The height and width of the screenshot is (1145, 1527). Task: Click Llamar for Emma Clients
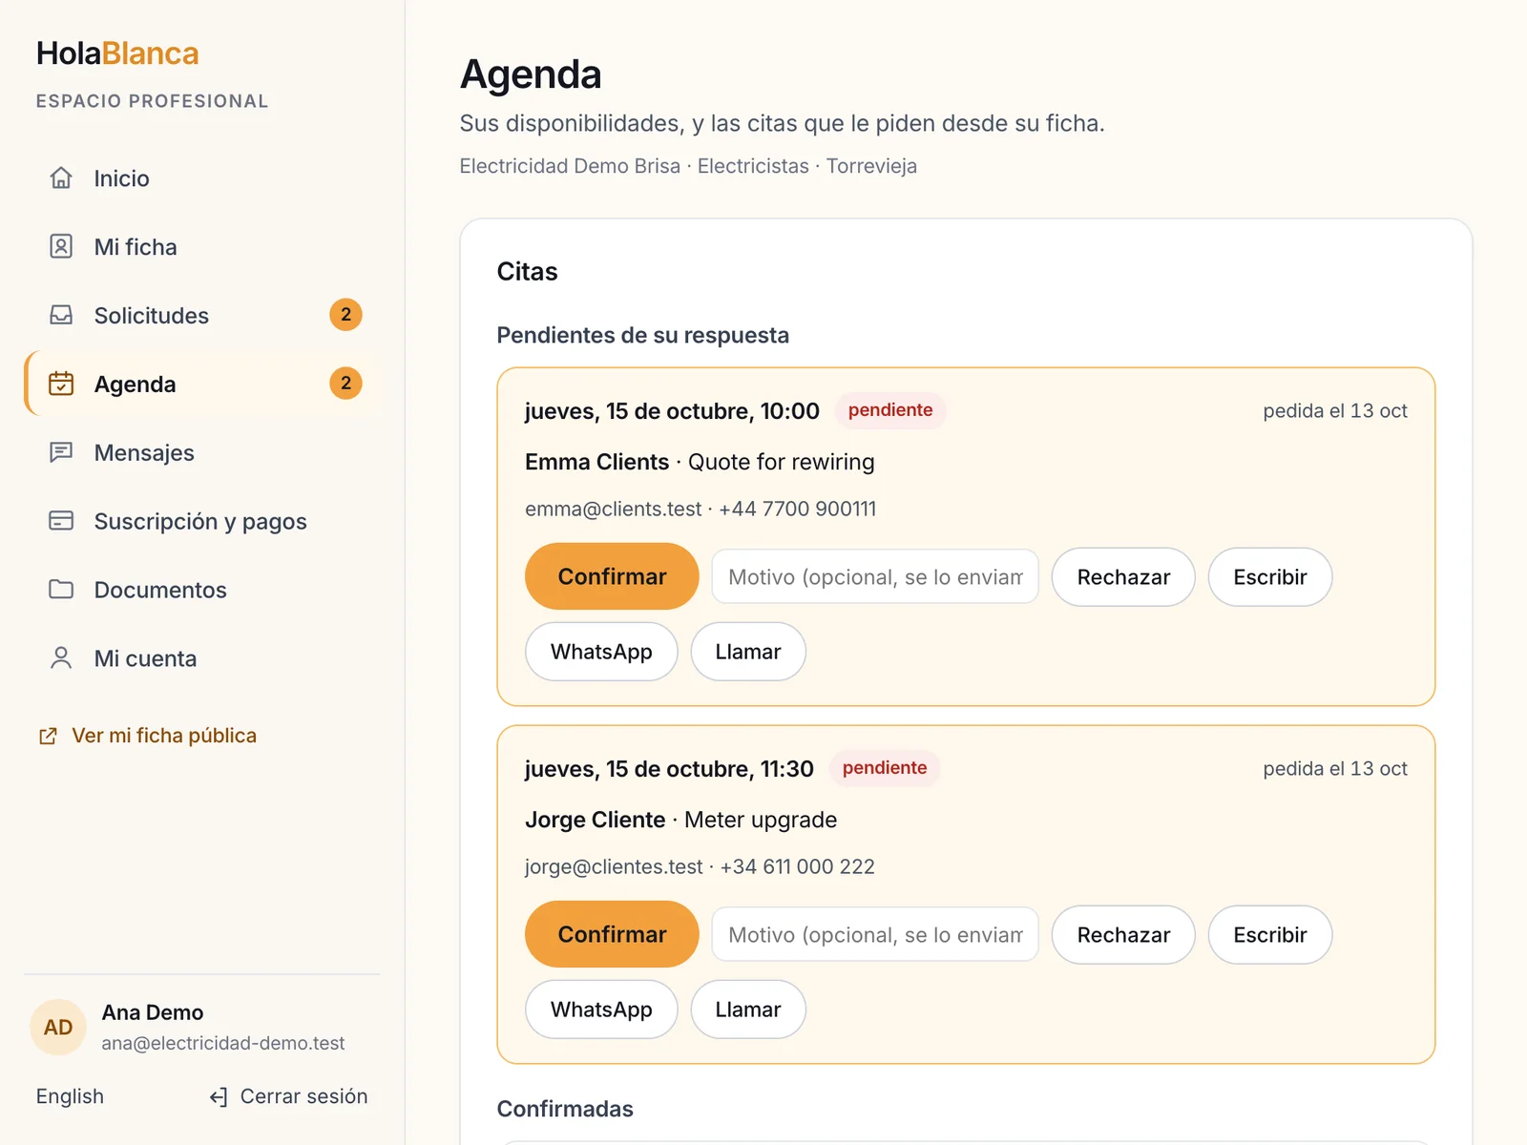tap(748, 652)
